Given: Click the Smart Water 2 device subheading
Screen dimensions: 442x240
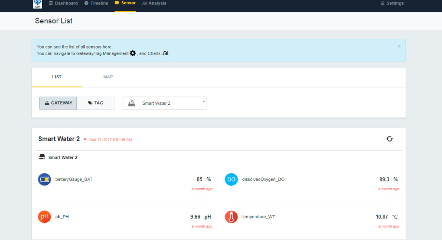Looking at the screenshot, I should (x=63, y=157).
